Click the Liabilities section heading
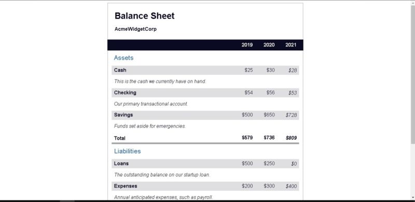 coord(127,151)
